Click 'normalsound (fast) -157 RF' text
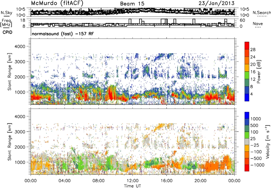 63,34
